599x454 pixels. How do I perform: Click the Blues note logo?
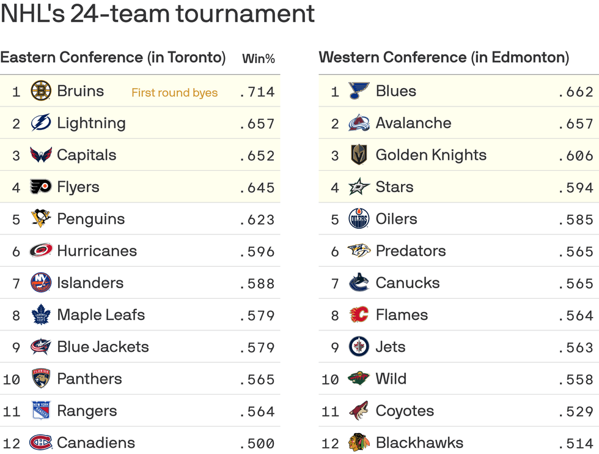[x=359, y=91]
